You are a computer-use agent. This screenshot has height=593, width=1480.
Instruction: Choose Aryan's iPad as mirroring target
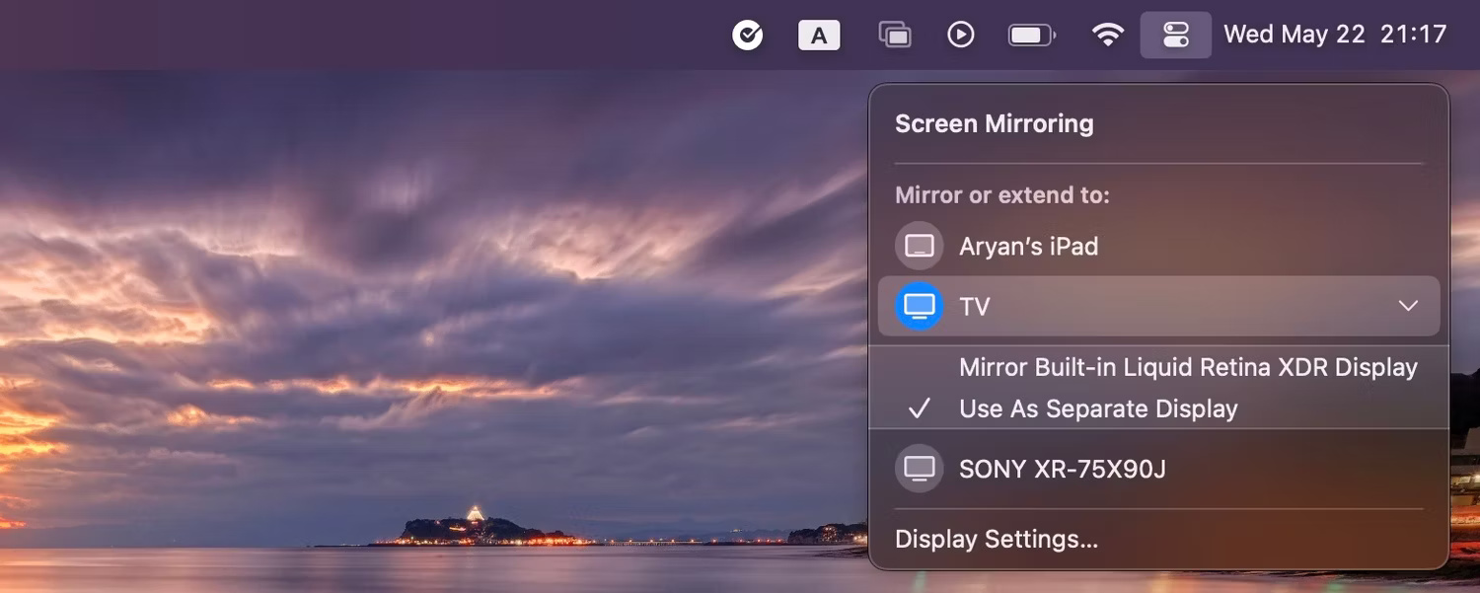(x=1029, y=246)
